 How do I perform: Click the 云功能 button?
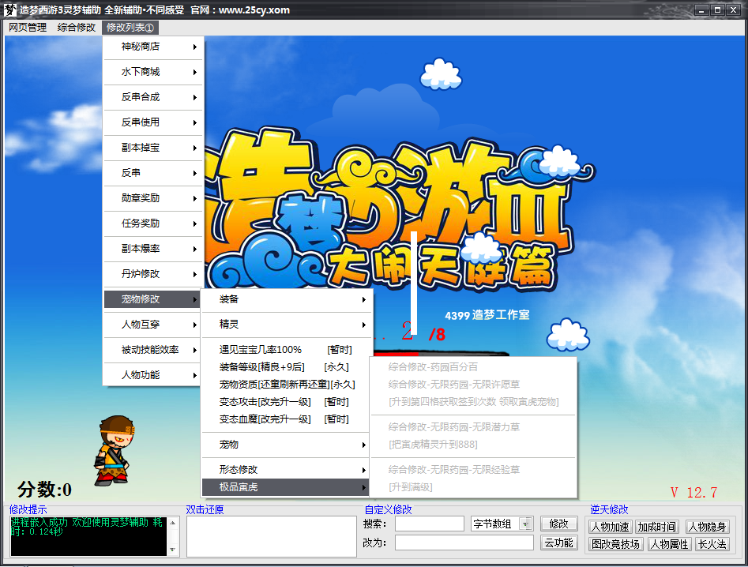558,543
